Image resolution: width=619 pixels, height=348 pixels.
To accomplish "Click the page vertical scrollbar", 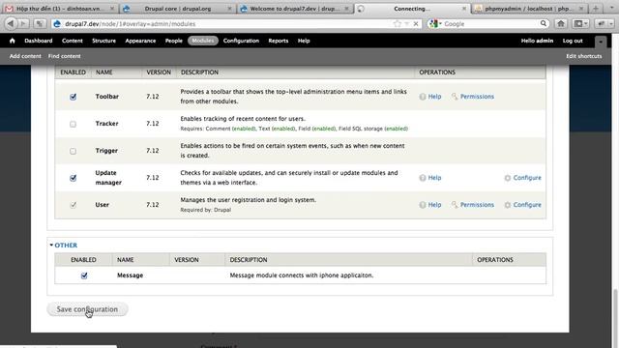I will 615,318.
